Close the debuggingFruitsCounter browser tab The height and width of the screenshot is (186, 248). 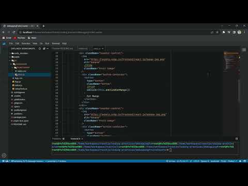coord(37,26)
